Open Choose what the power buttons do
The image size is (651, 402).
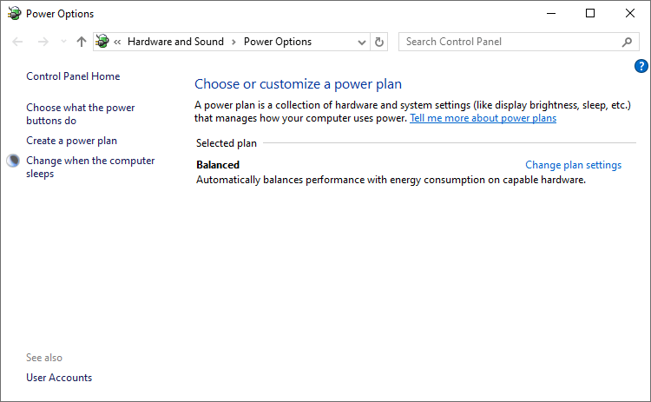click(x=81, y=115)
